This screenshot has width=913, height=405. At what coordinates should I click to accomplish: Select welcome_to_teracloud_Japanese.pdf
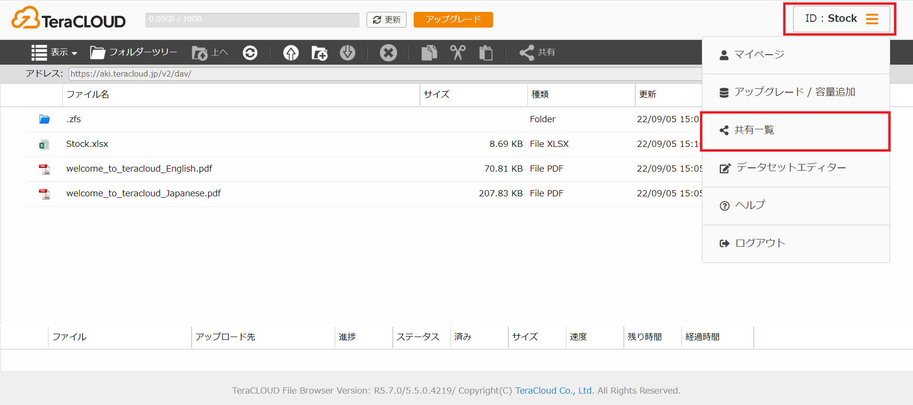click(x=144, y=193)
